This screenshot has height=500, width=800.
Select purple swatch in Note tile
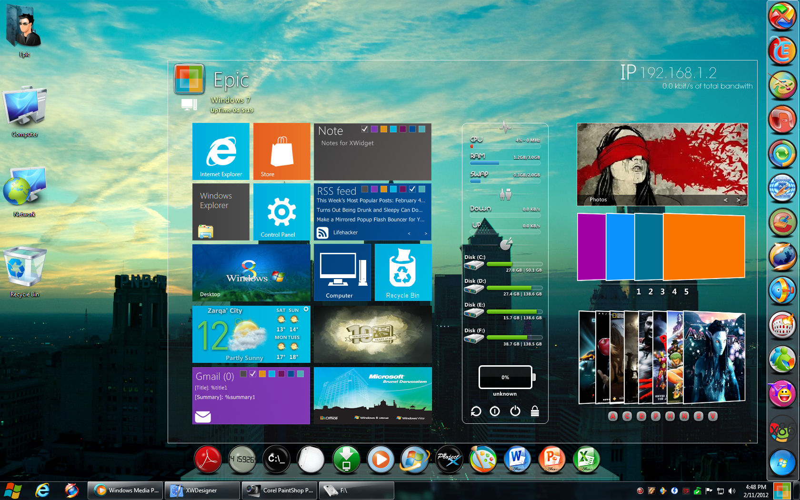point(374,129)
